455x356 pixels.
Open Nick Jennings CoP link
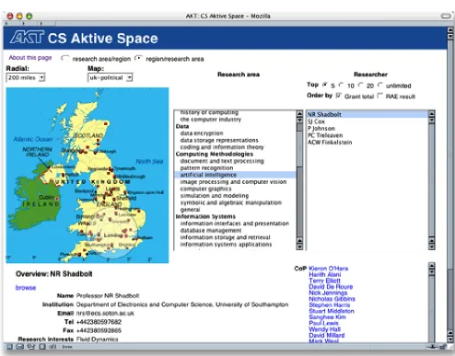pyautogui.click(x=328, y=293)
